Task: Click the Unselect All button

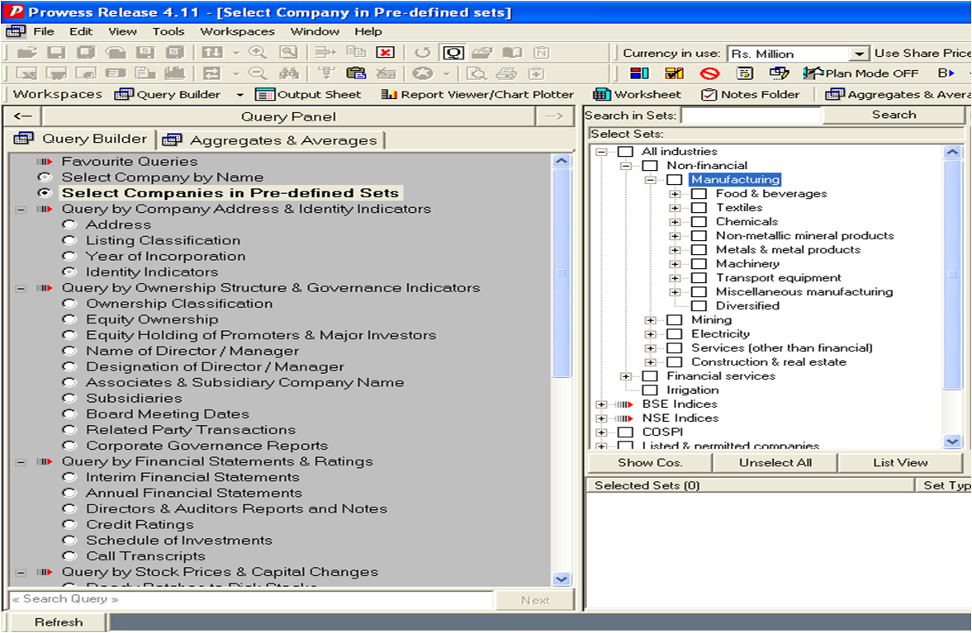Action: pos(775,462)
